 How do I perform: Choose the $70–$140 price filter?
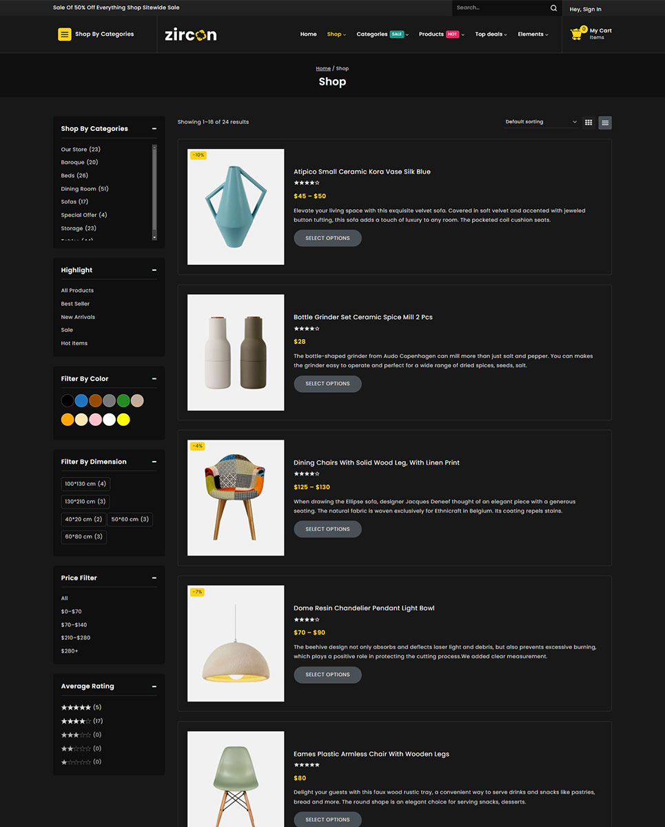click(x=74, y=625)
